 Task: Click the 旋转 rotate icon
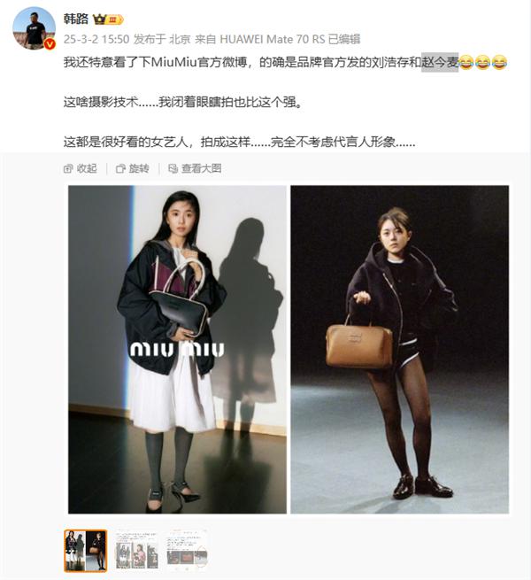click(120, 168)
